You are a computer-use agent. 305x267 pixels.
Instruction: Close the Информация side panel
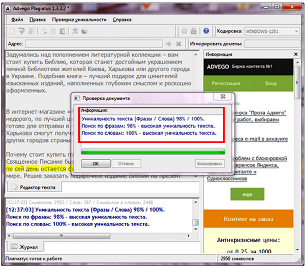(x=296, y=54)
